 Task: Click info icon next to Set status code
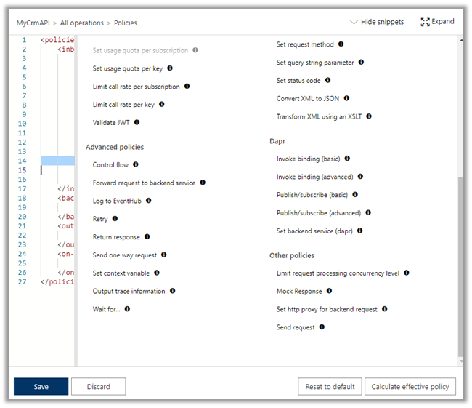coord(327,81)
